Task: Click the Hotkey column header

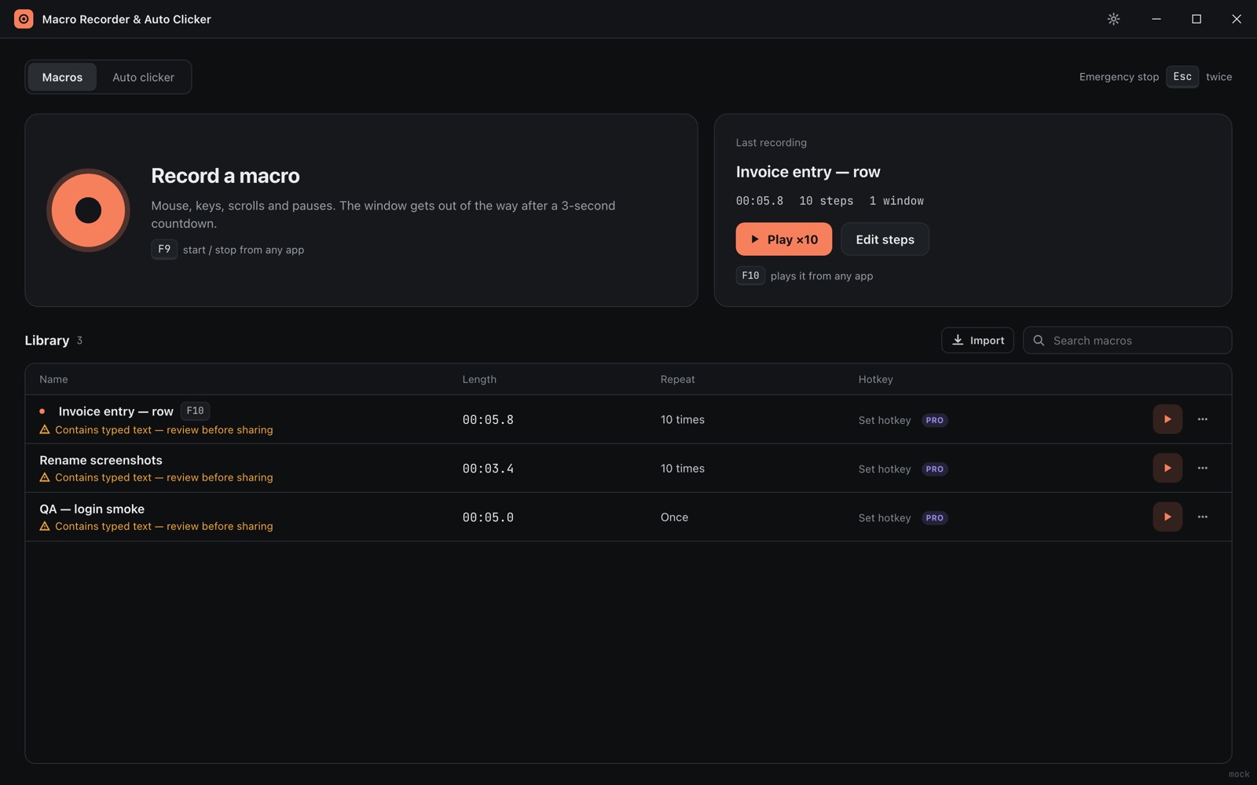Action: pos(875,379)
